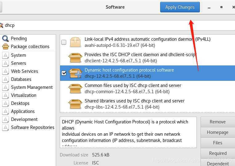Click the DHCP description text box
The width and height of the screenshot is (235, 166).
[128, 132]
